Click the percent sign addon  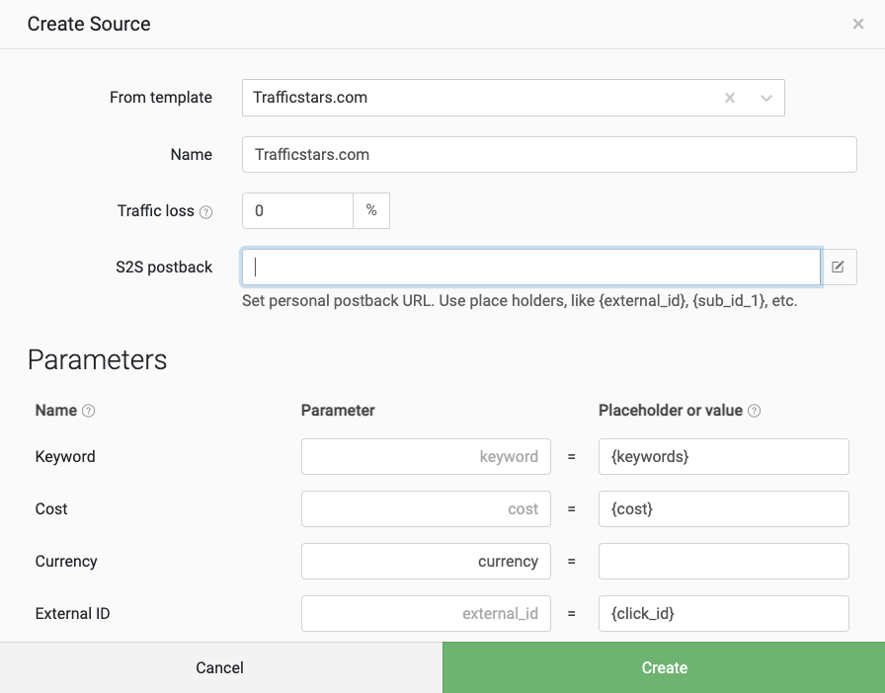coord(371,210)
